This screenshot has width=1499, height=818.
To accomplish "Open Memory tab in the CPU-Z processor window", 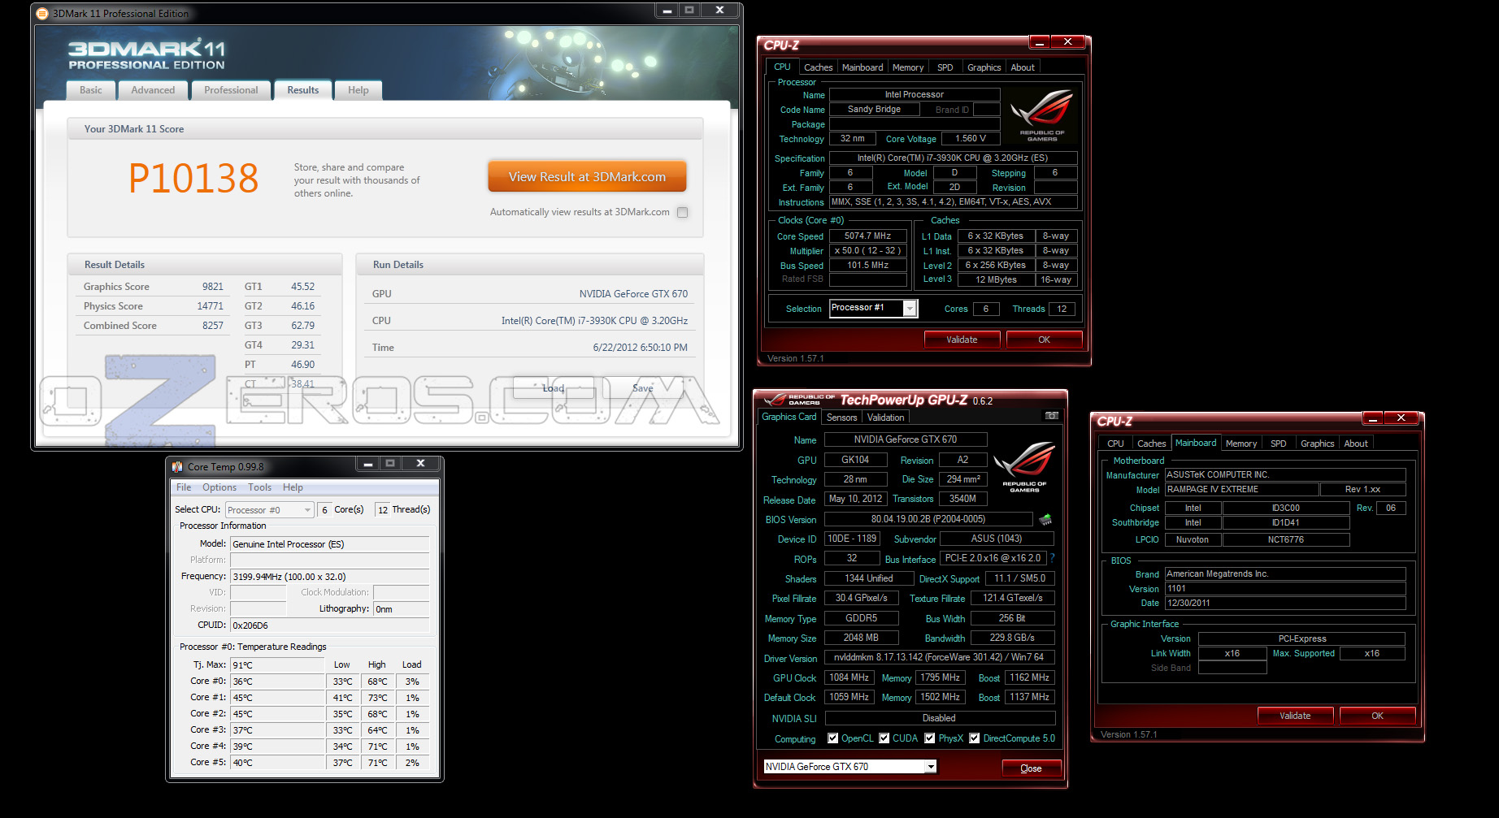I will coord(908,67).
